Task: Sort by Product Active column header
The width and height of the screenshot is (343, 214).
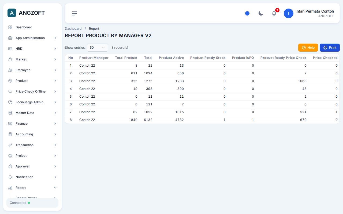Action: [171, 58]
